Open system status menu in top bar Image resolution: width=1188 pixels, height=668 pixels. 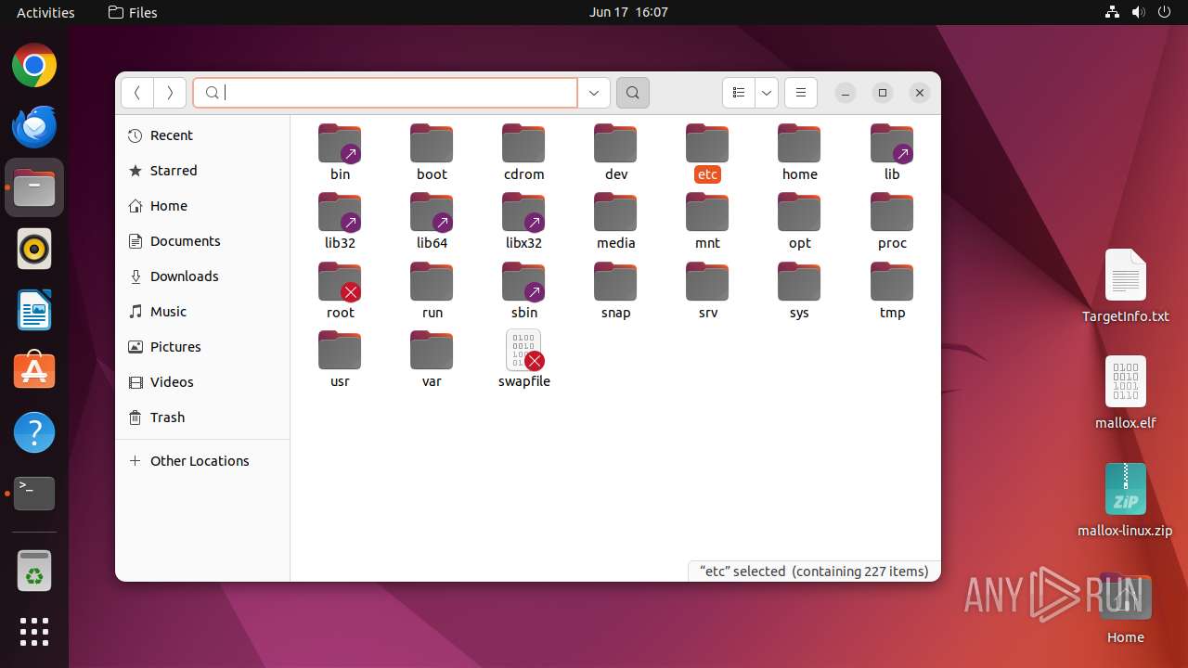point(1138,12)
